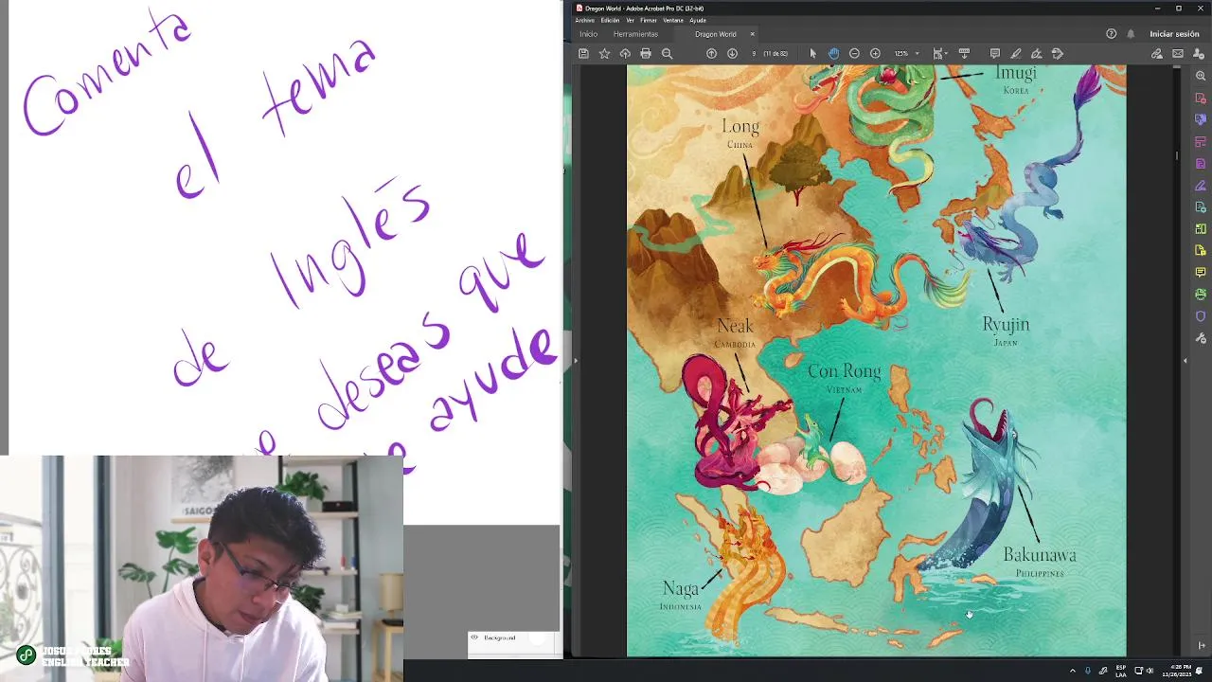Open the green Scan printer tool in the right panel
This screenshot has width=1212, height=682.
click(x=1201, y=295)
